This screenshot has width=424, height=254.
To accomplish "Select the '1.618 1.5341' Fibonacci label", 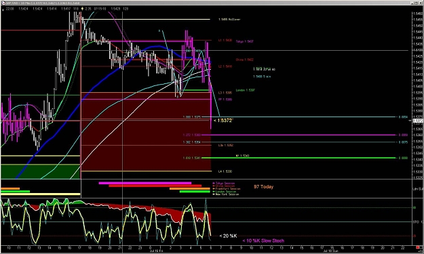I will pos(192,158).
